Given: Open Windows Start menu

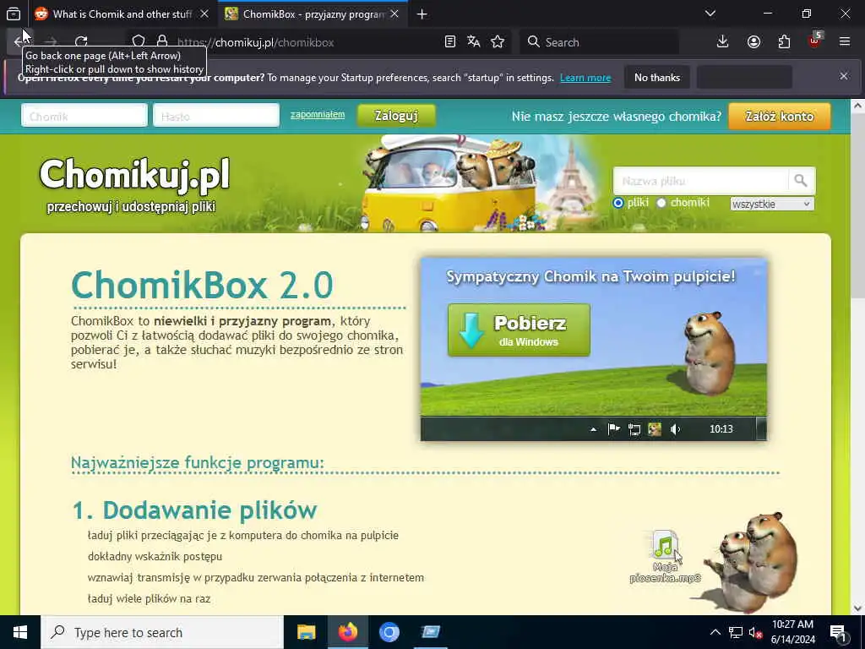Looking at the screenshot, I should (x=20, y=632).
